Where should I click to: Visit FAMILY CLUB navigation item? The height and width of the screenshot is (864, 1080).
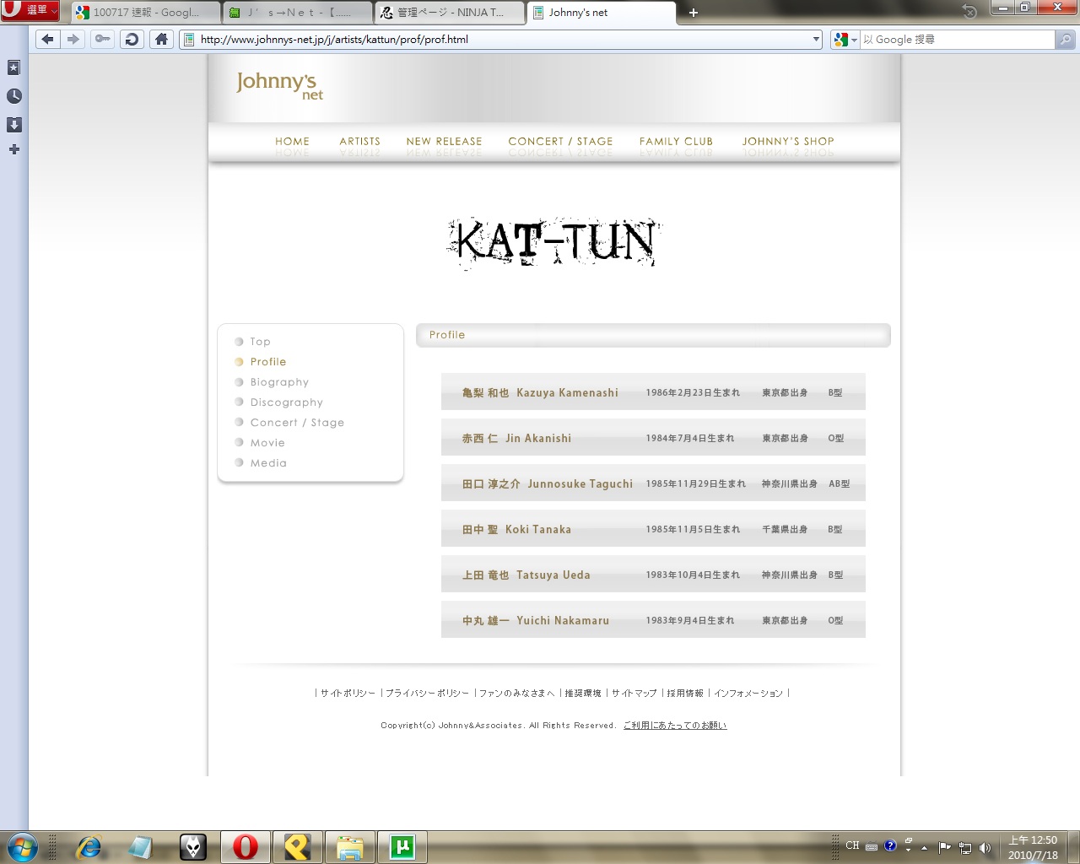(x=676, y=142)
